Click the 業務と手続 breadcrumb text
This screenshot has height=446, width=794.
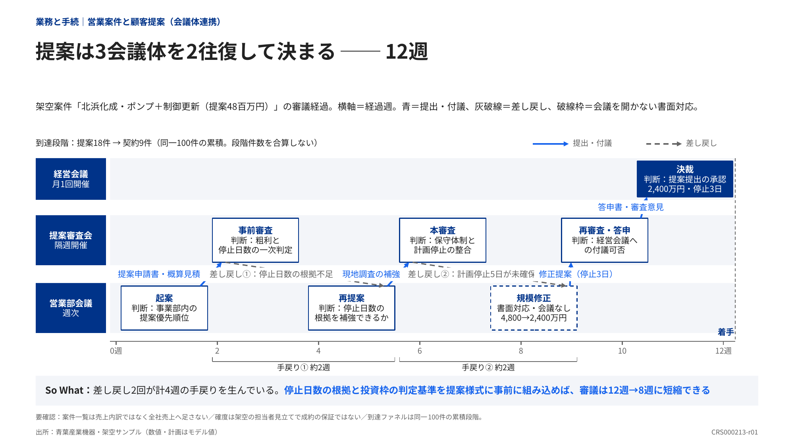(x=57, y=22)
